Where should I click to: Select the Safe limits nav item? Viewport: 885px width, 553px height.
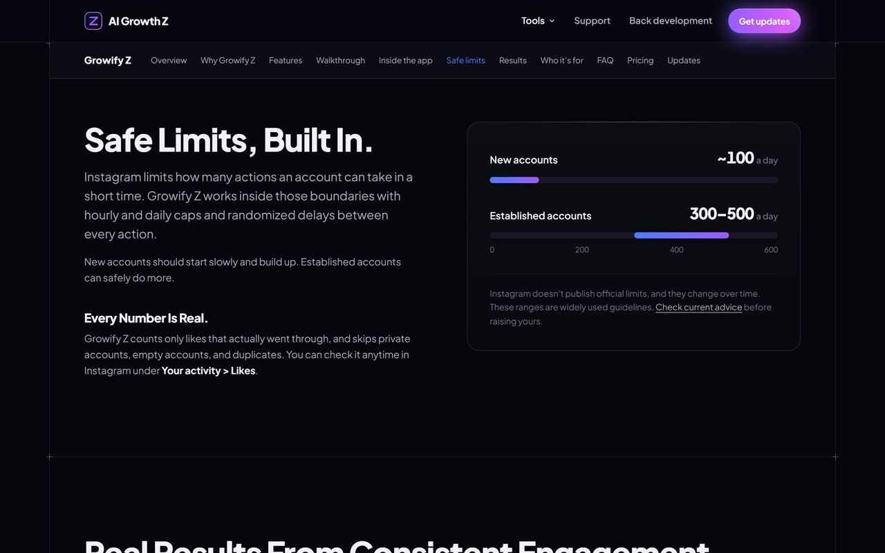tap(466, 60)
